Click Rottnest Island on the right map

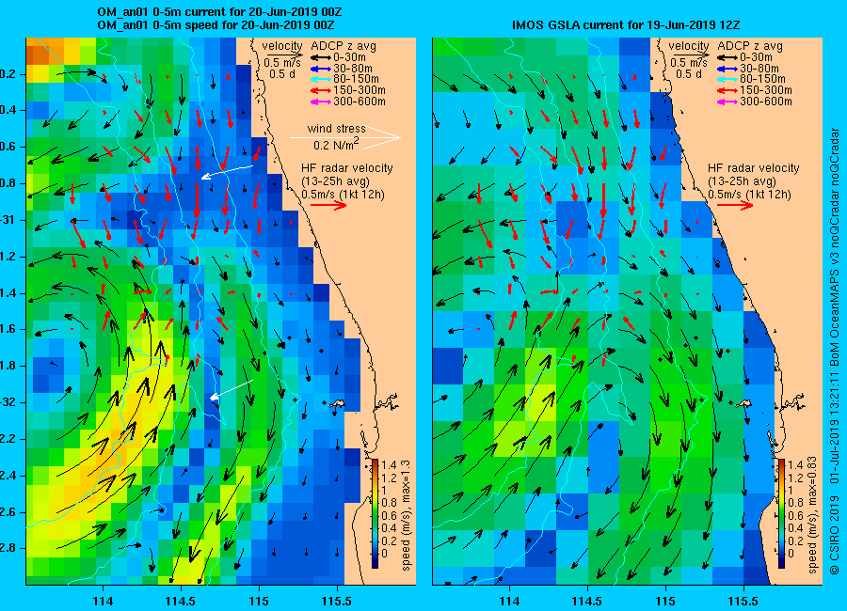pyautogui.click(x=743, y=404)
